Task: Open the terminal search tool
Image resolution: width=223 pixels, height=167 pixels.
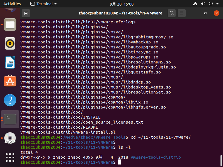Action: (x=172, y=13)
